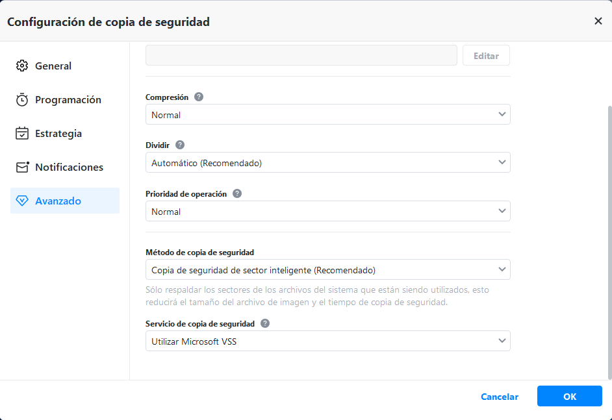This screenshot has width=612, height=420.
Task: Expand the Método de copia de seguridad dropdown
Action: click(327, 269)
